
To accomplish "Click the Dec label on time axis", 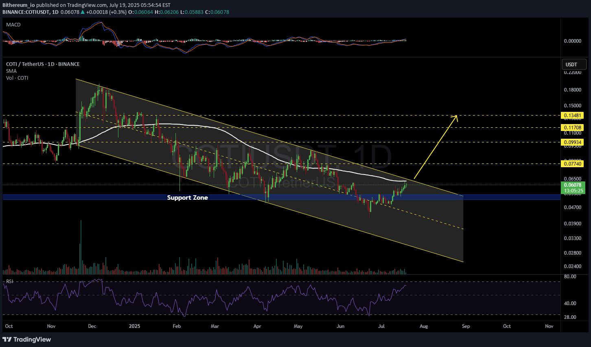I will [92, 326].
